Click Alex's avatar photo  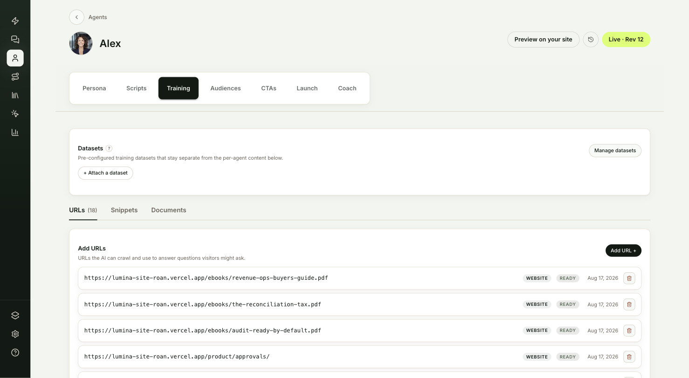point(81,43)
